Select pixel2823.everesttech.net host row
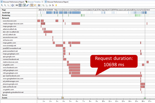The height and width of the screenshot is (103, 155). [x=19, y=48]
